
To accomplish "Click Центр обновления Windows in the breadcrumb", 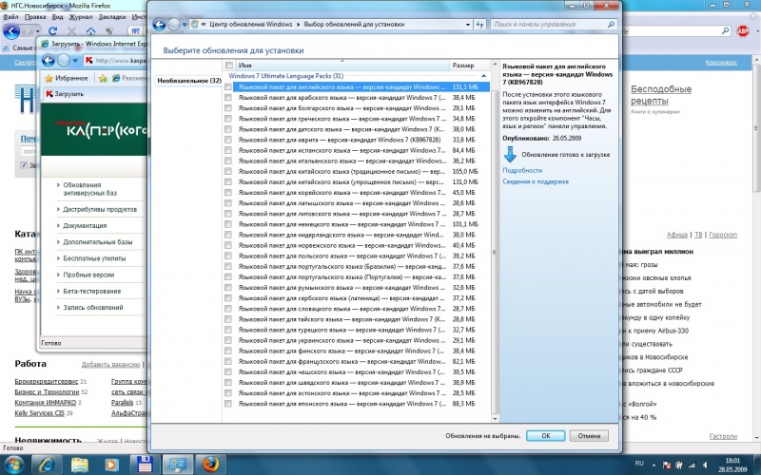I will pos(250,25).
